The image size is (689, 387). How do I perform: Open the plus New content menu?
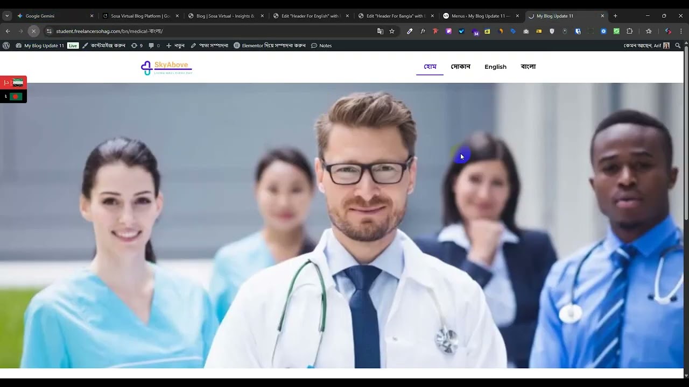[x=175, y=46]
